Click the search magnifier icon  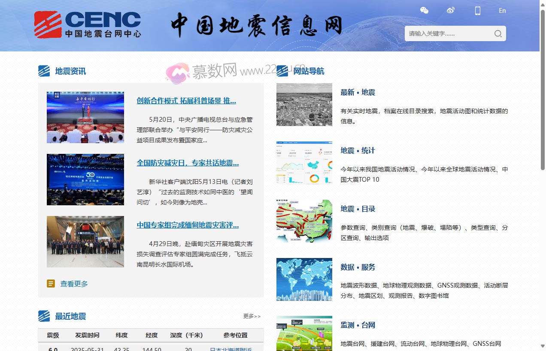click(x=498, y=33)
